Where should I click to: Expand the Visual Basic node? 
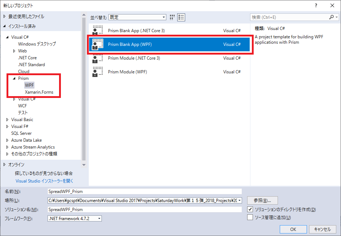coord(7,120)
